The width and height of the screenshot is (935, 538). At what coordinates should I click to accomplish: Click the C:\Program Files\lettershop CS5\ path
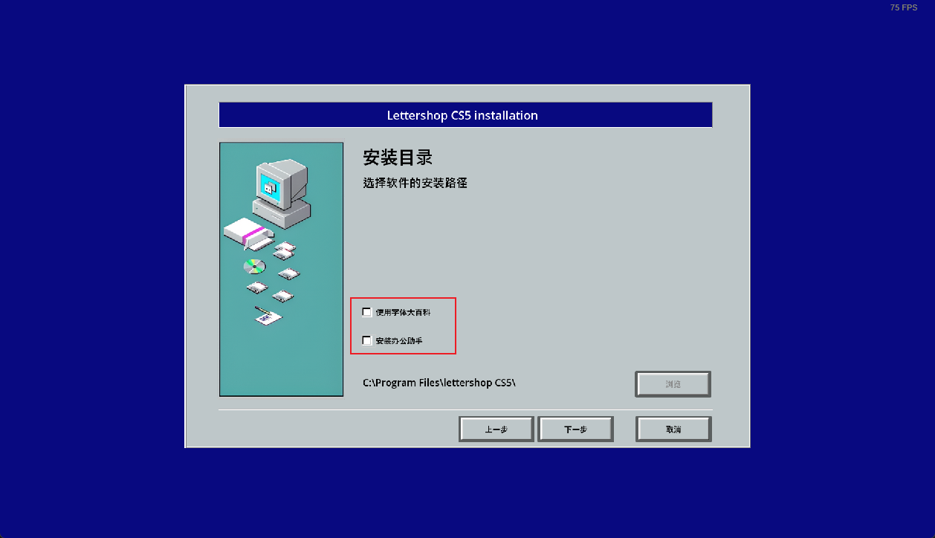[x=439, y=383]
